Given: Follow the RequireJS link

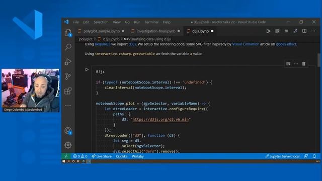Looking at the screenshot, I should click(x=102, y=44).
